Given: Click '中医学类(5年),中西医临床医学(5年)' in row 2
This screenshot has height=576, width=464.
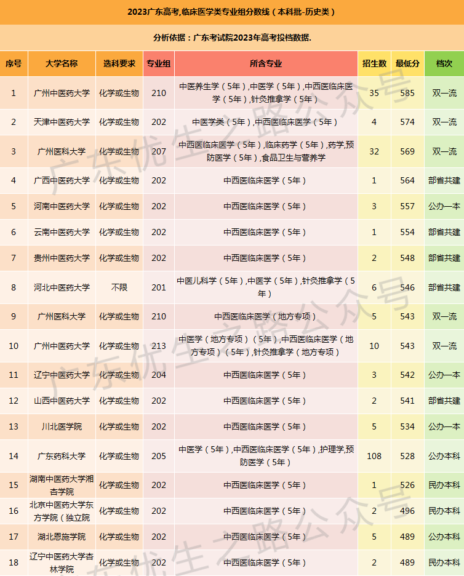Looking at the screenshot, I should [265, 122].
